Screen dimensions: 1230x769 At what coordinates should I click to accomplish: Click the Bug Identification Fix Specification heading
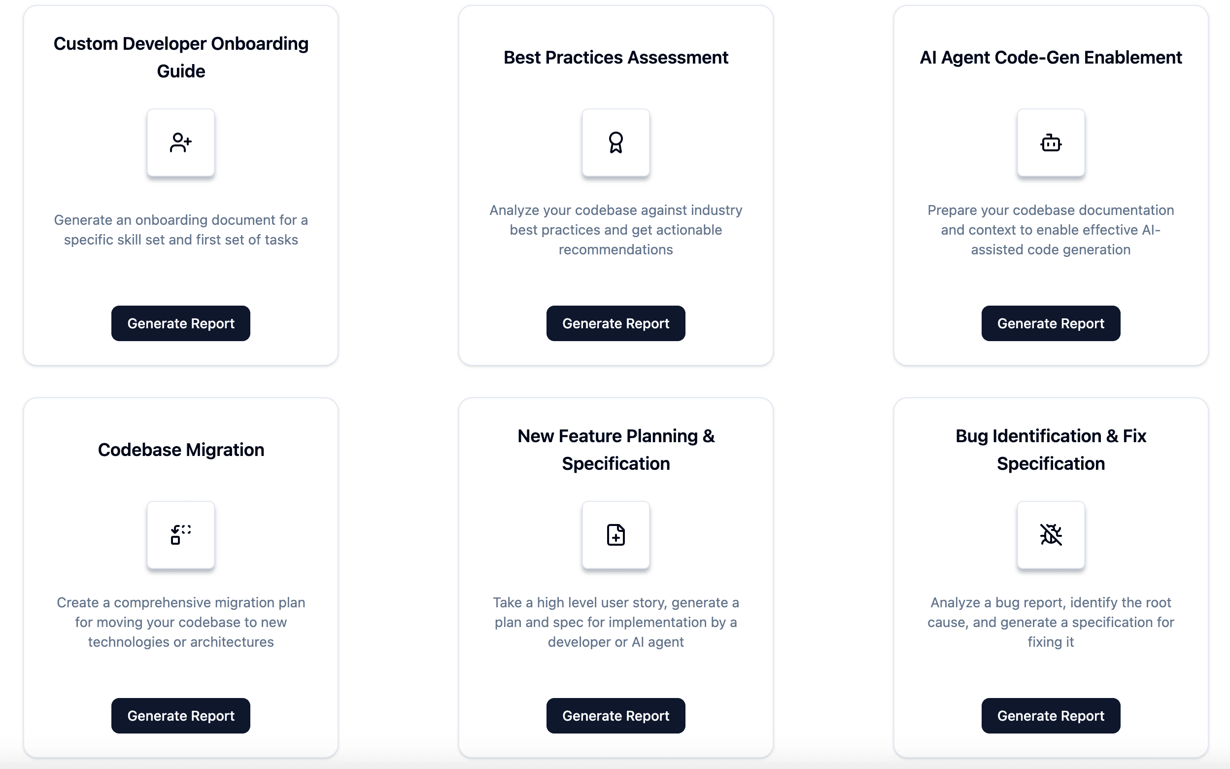1050,450
